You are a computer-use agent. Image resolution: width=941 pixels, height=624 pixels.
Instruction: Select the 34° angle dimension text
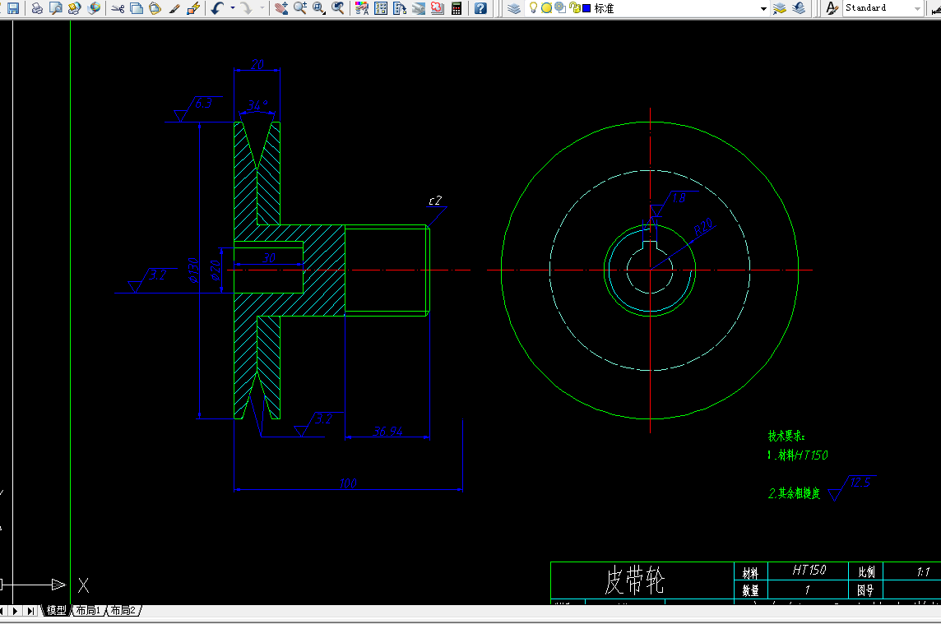pos(258,105)
